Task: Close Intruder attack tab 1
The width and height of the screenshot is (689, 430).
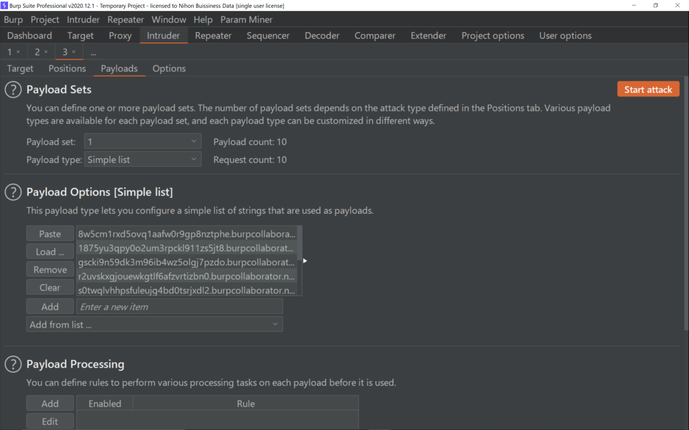Action: [18, 52]
